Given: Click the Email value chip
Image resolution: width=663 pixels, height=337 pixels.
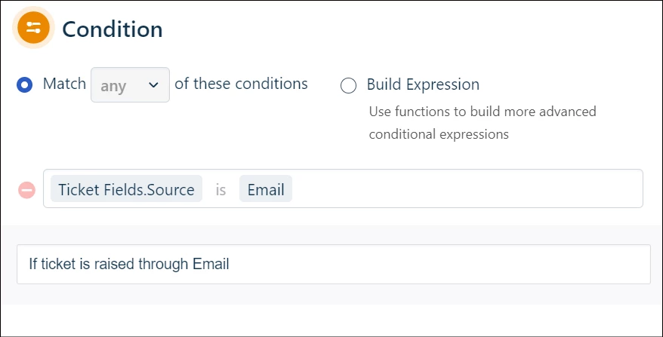Looking at the screenshot, I should pos(266,190).
